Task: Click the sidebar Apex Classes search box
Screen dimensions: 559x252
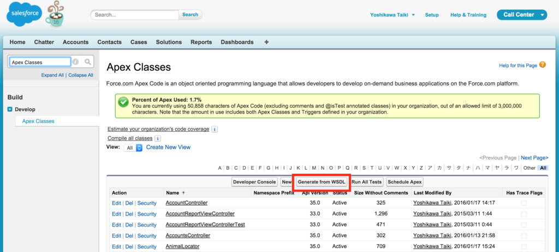Action: 39,62
